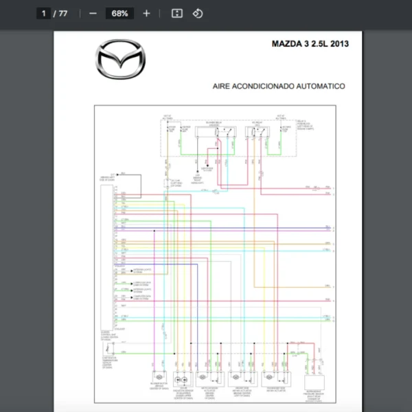Click the MAZDA 3 2.5L 2013 title

pyautogui.click(x=310, y=44)
